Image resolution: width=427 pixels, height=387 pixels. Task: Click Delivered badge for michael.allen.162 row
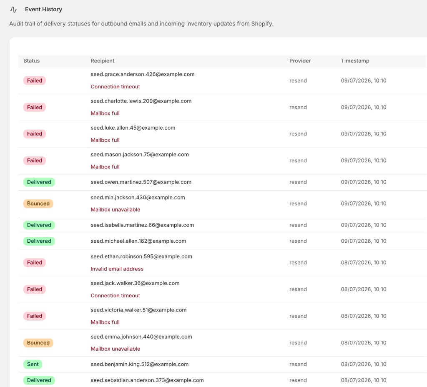point(39,241)
